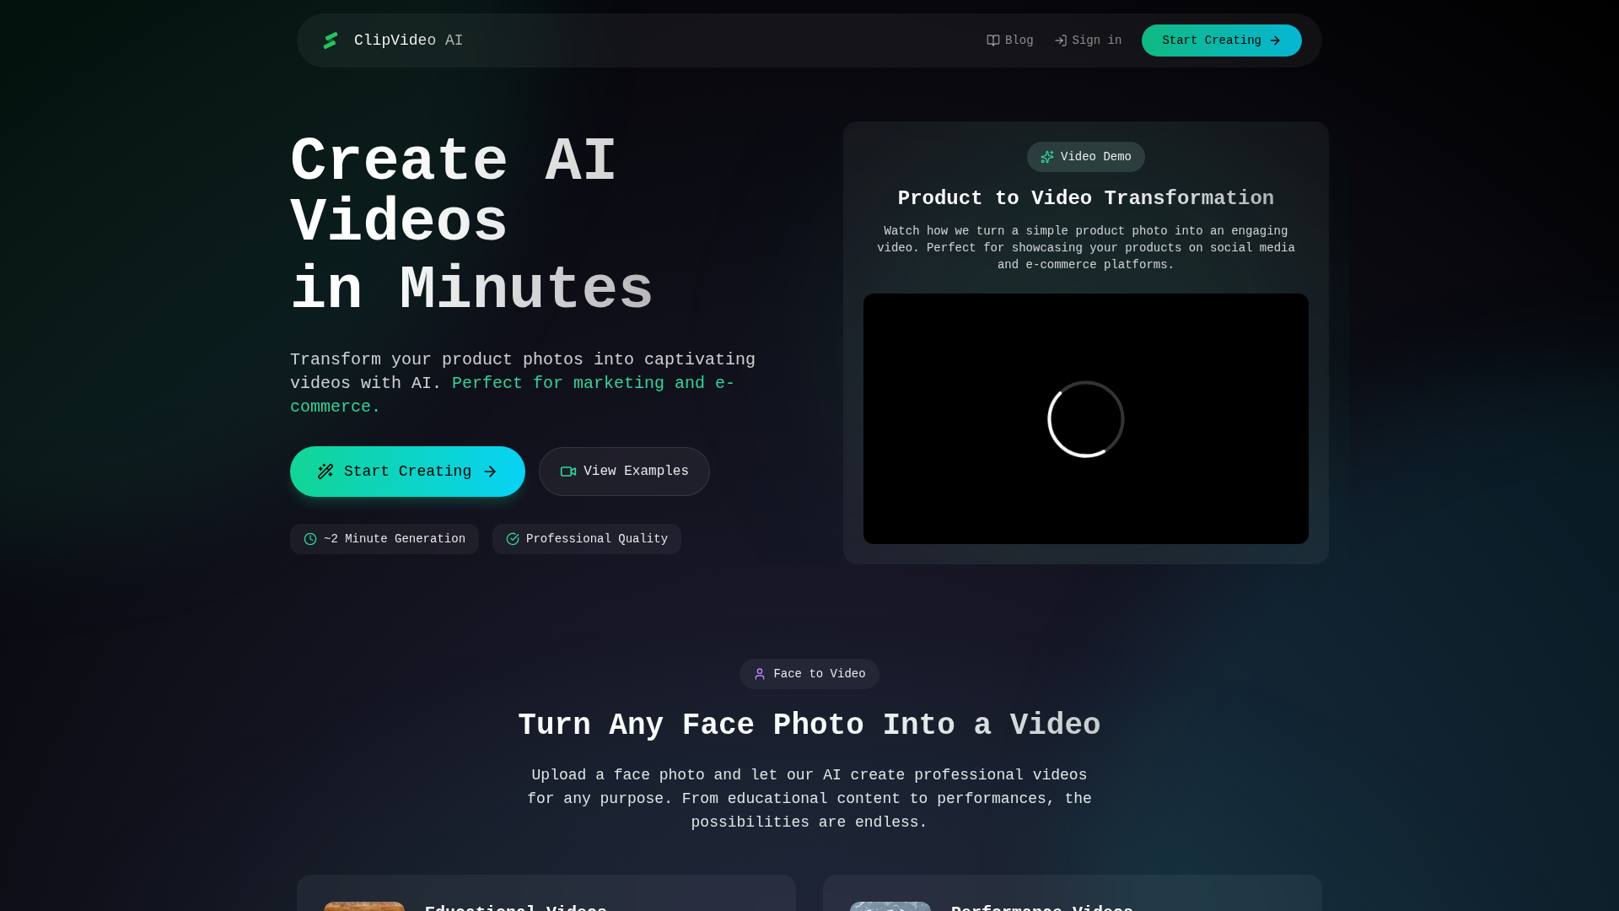The image size is (1619, 911).
Task: Click the Face to Video pill label
Action: tap(819, 674)
